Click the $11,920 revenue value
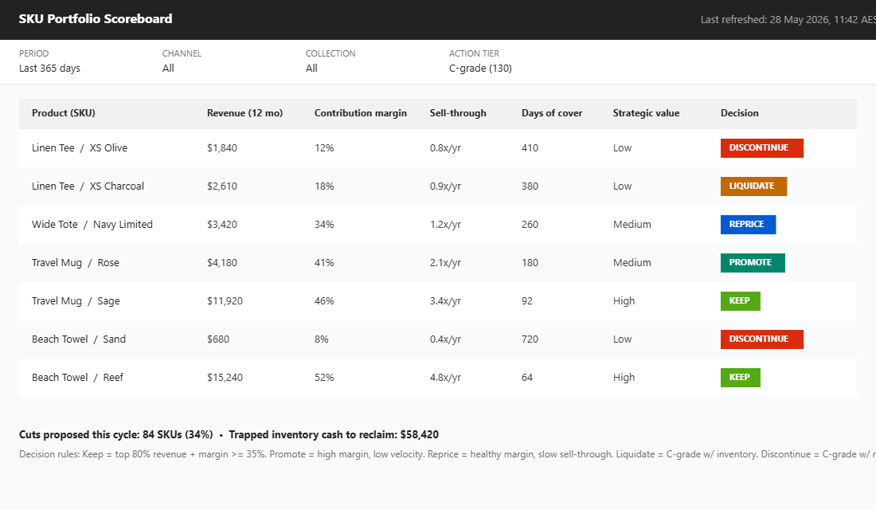The image size is (876, 510). [x=225, y=301]
